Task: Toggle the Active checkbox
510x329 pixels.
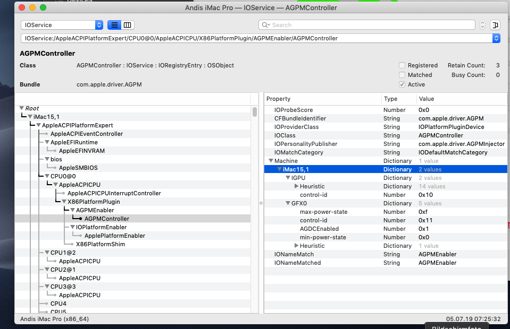Action: point(402,84)
